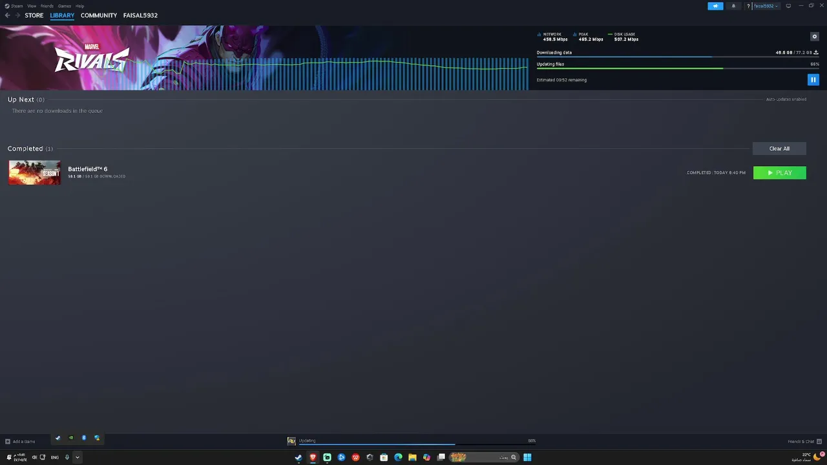Click the red WPS Office taskbar icon
827x465 pixels.
coord(355,457)
